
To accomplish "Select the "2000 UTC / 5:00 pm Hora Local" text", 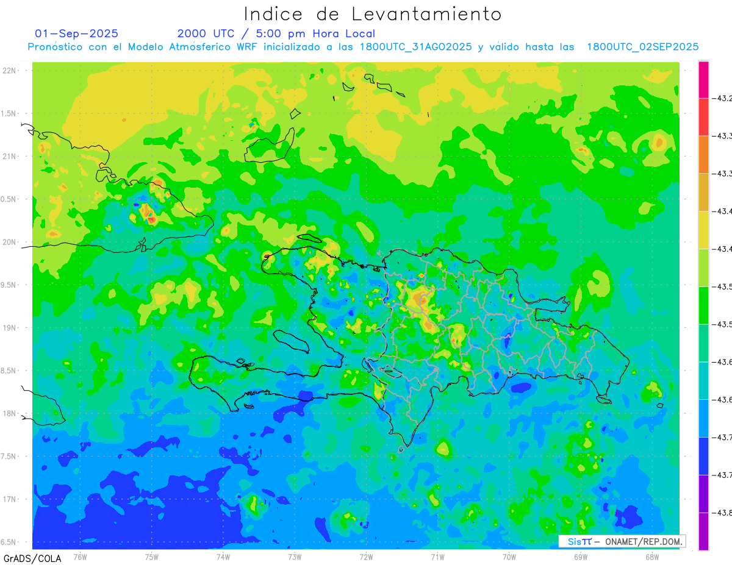I will 276,34.
